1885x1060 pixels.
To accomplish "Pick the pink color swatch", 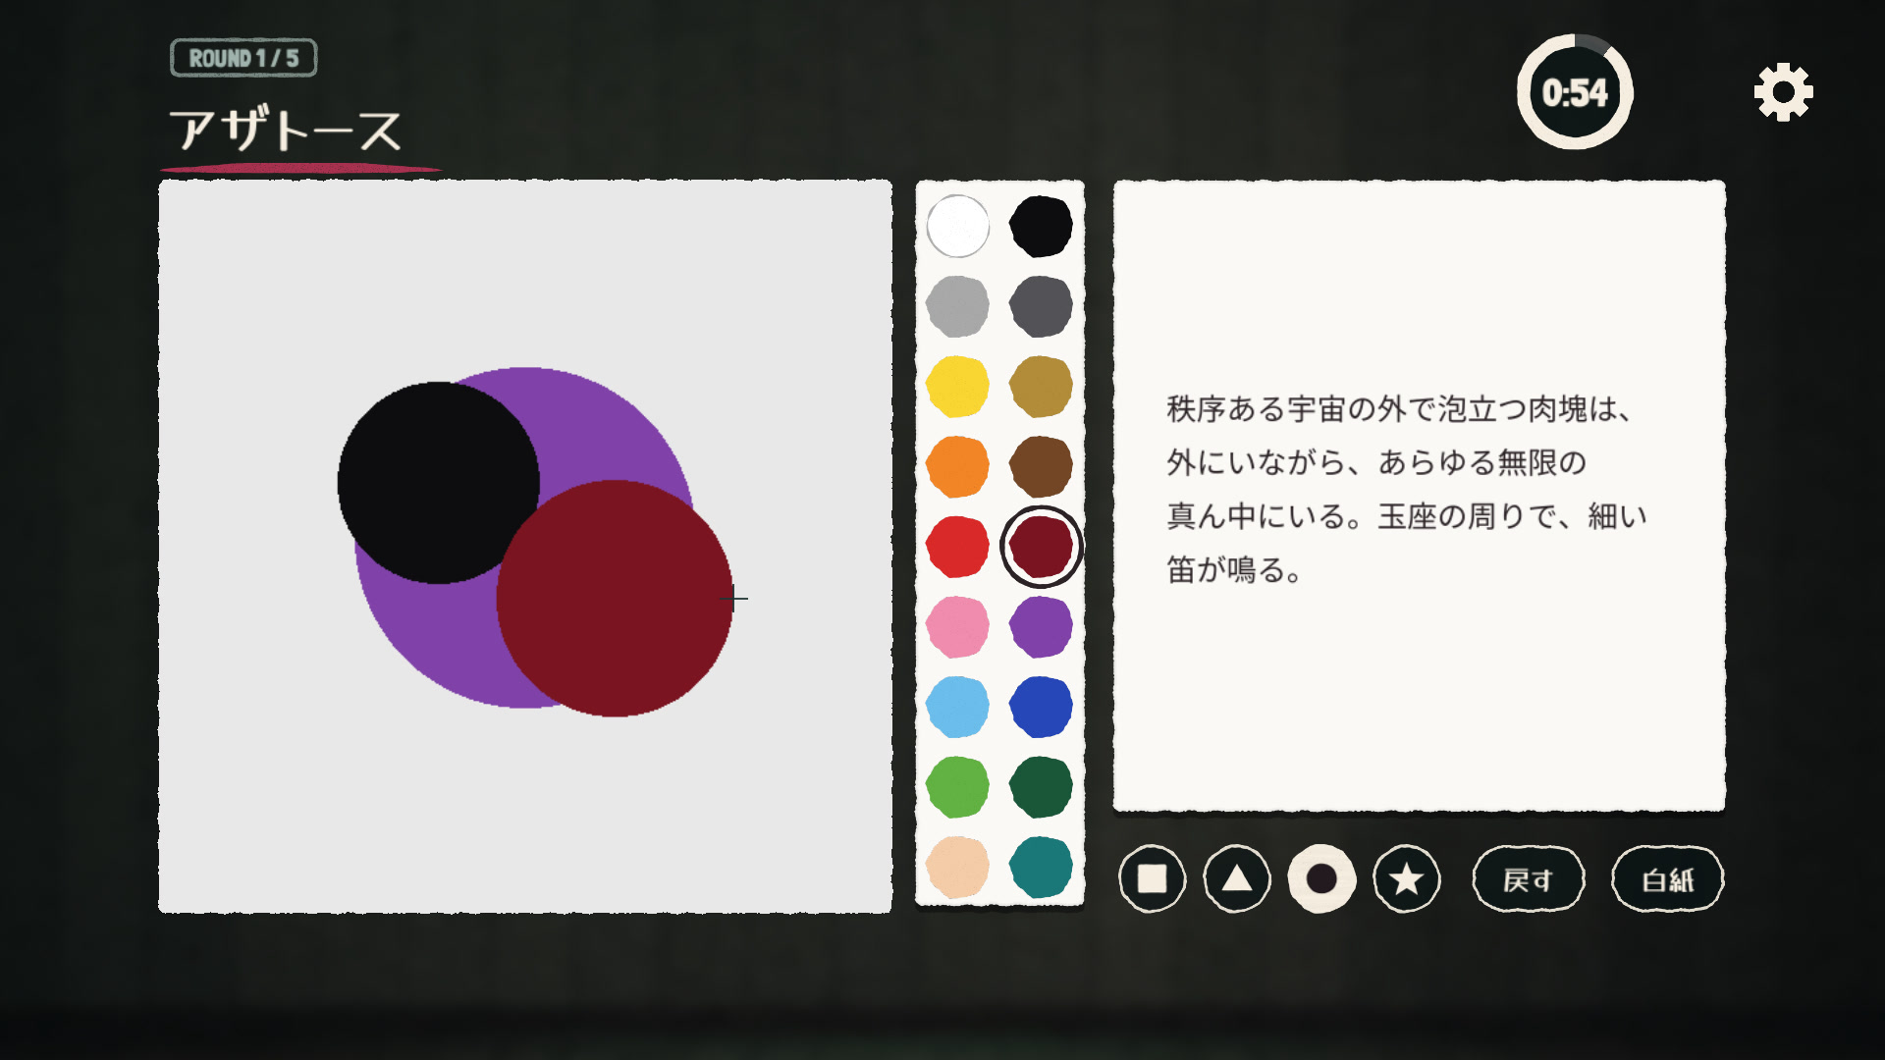I will coord(958,627).
